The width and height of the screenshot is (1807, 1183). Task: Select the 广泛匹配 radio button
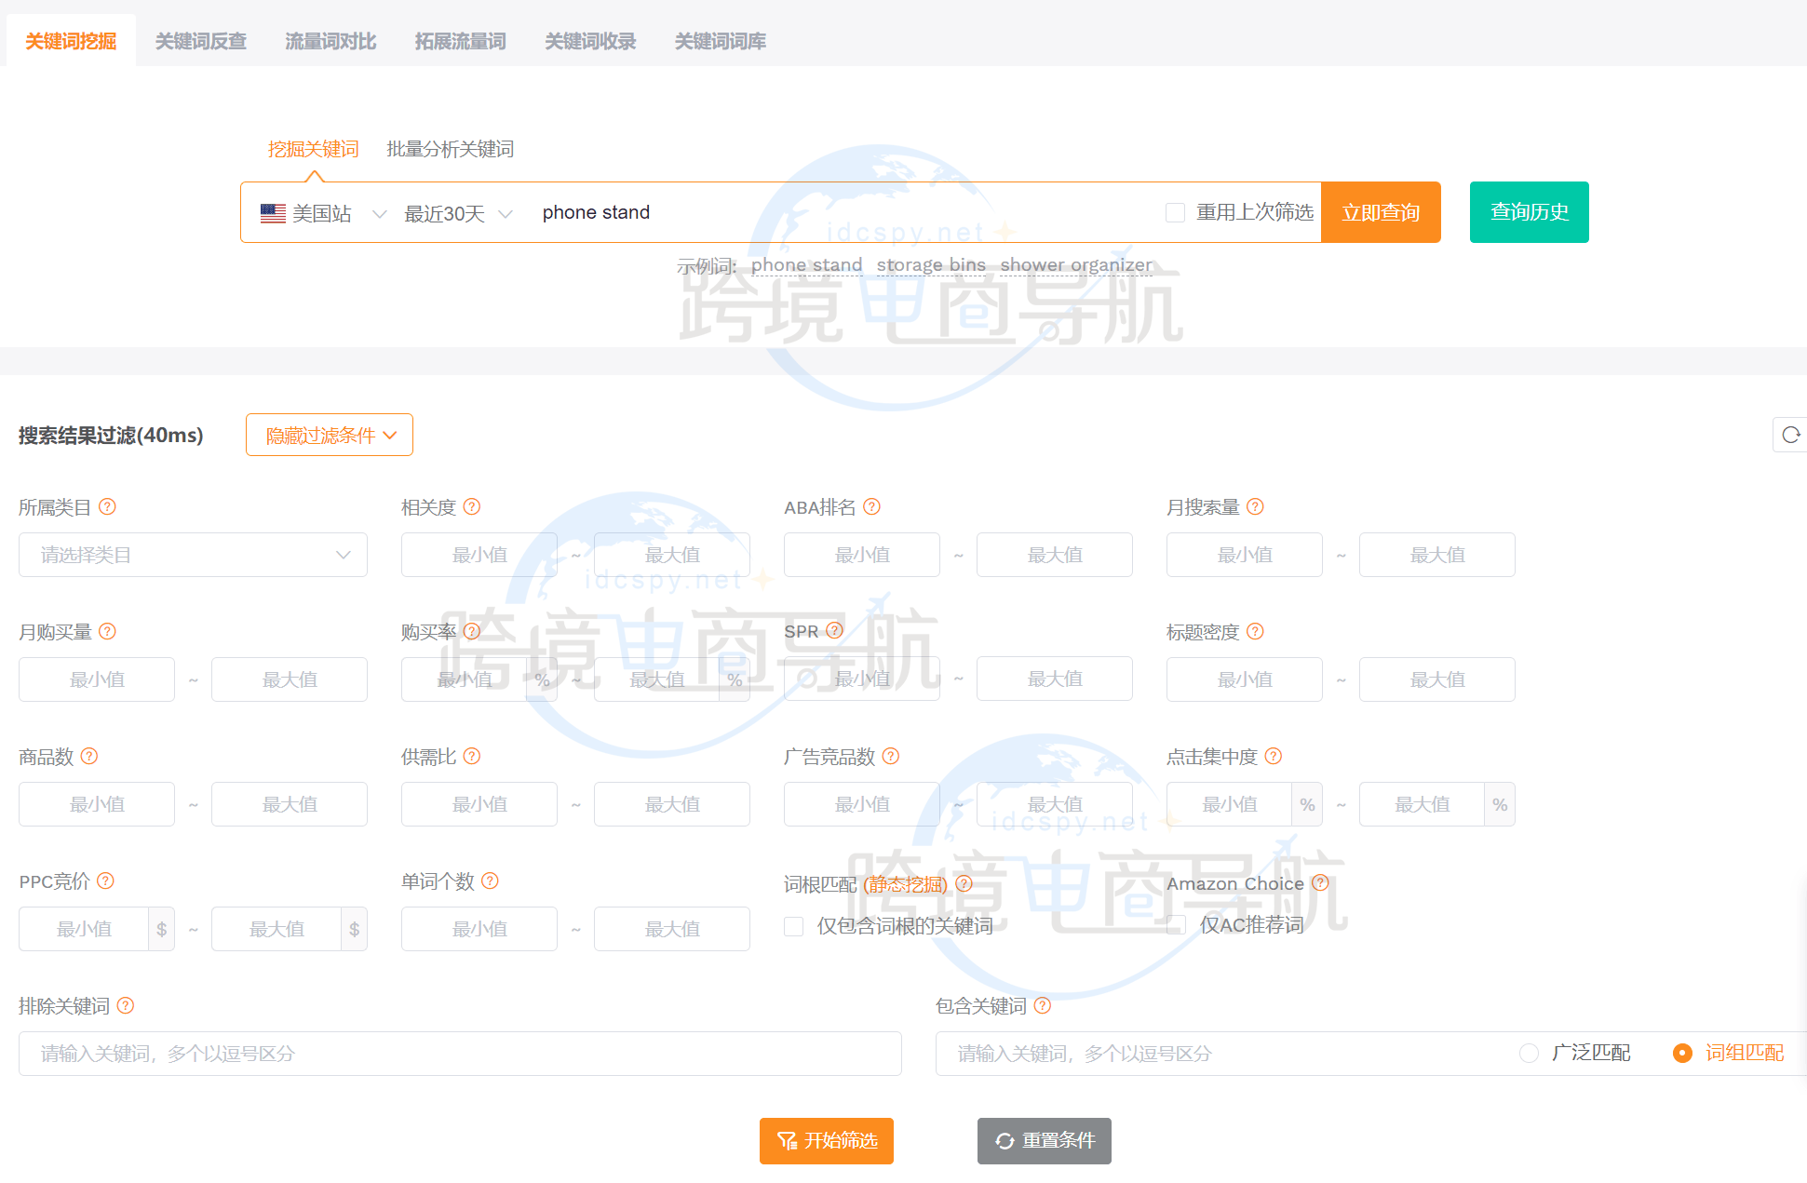click(1529, 1053)
